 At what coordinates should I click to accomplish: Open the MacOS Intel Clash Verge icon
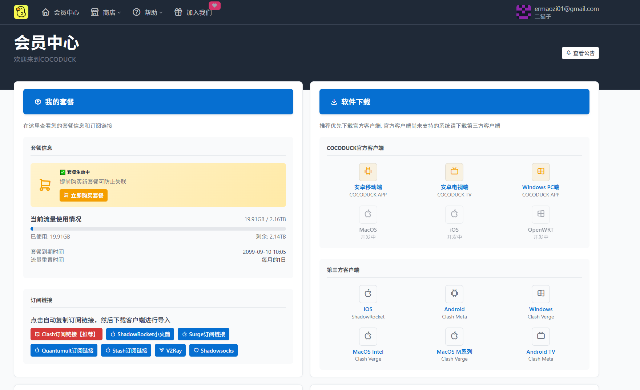pyautogui.click(x=368, y=336)
